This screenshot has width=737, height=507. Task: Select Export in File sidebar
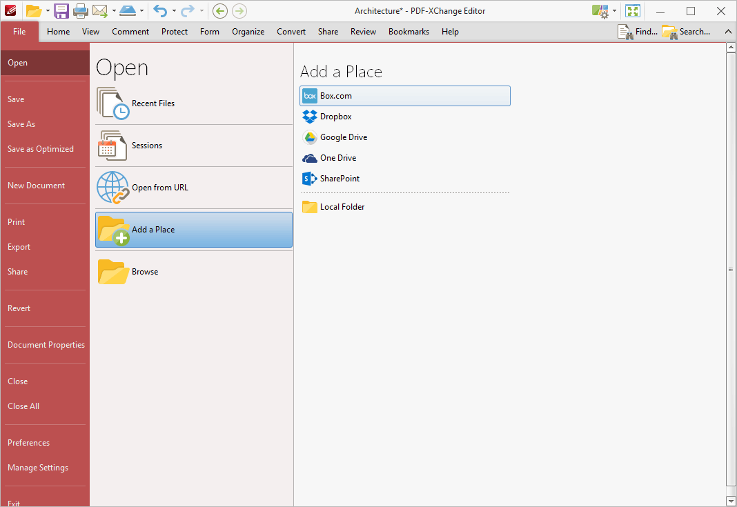click(45, 247)
